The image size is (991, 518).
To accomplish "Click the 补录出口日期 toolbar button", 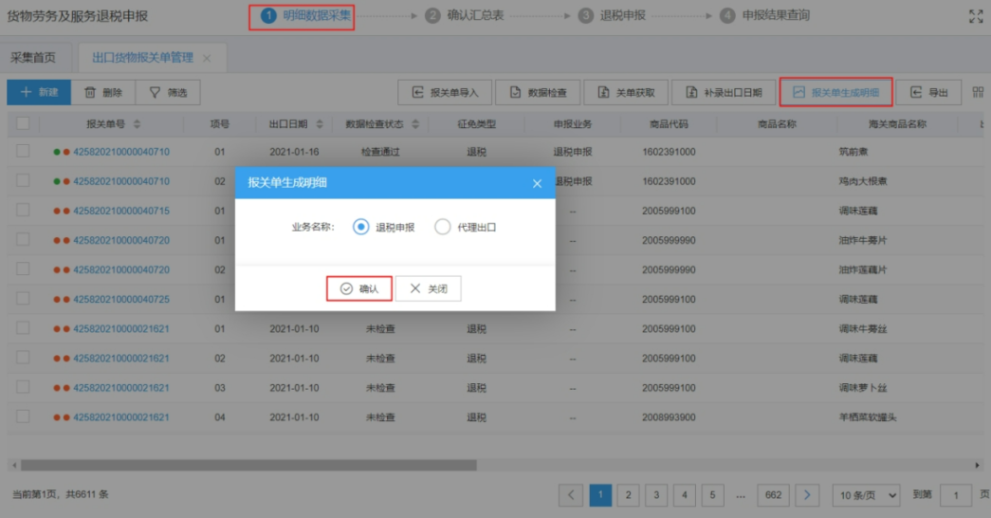I will (724, 92).
